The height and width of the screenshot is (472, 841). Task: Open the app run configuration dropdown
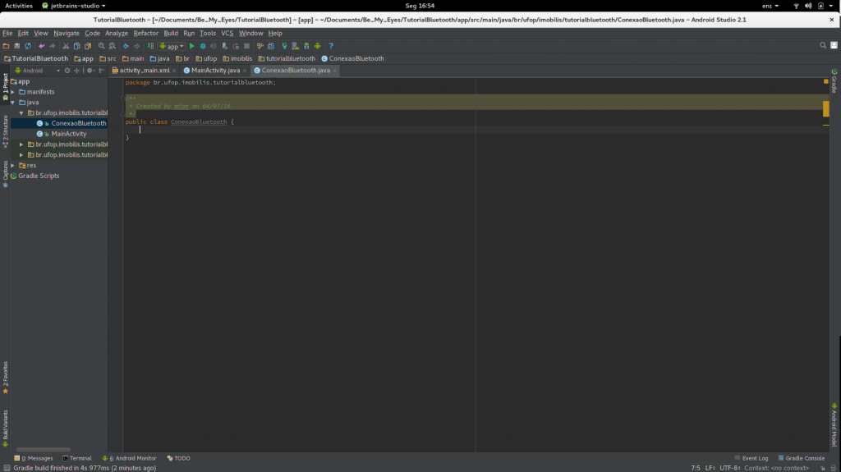pyautogui.click(x=172, y=46)
